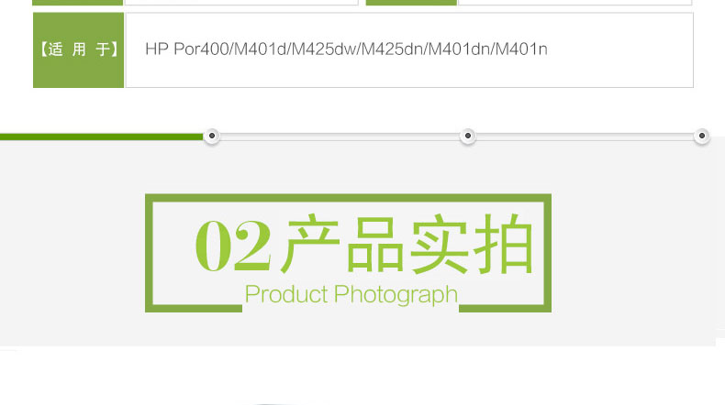The height and width of the screenshot is (405, 725).
Task: Click the green filled part of progress line
Action: 102,137
